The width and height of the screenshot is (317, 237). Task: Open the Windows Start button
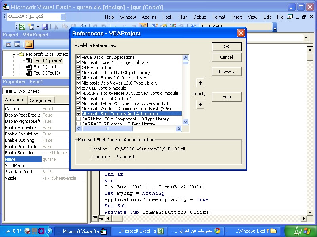(300, 231)
